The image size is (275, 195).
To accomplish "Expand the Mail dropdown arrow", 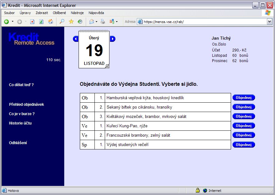I will pos(96,22).
